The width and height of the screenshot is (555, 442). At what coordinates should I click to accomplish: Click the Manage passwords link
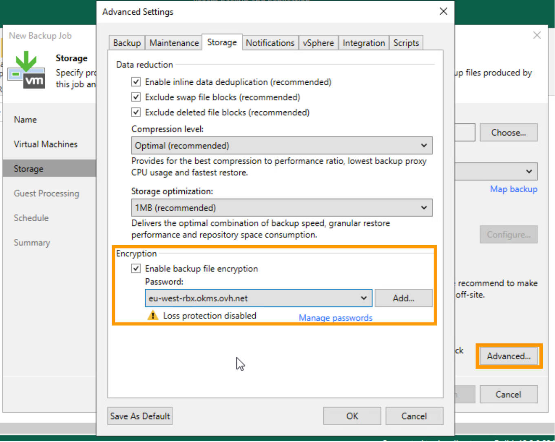point(335,317)
